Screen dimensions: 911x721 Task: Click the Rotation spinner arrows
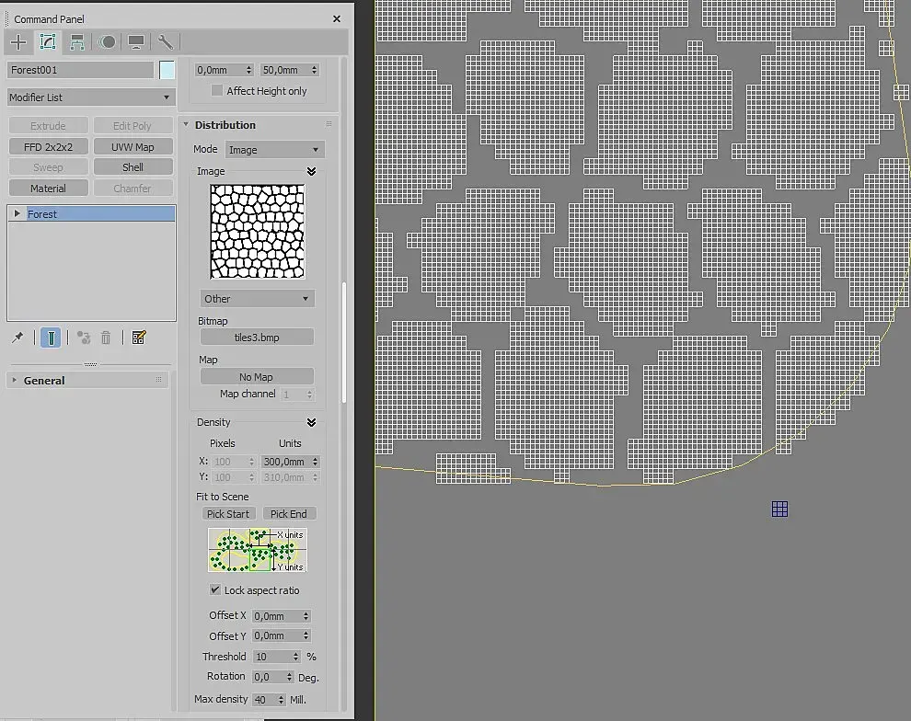point(289,677)
